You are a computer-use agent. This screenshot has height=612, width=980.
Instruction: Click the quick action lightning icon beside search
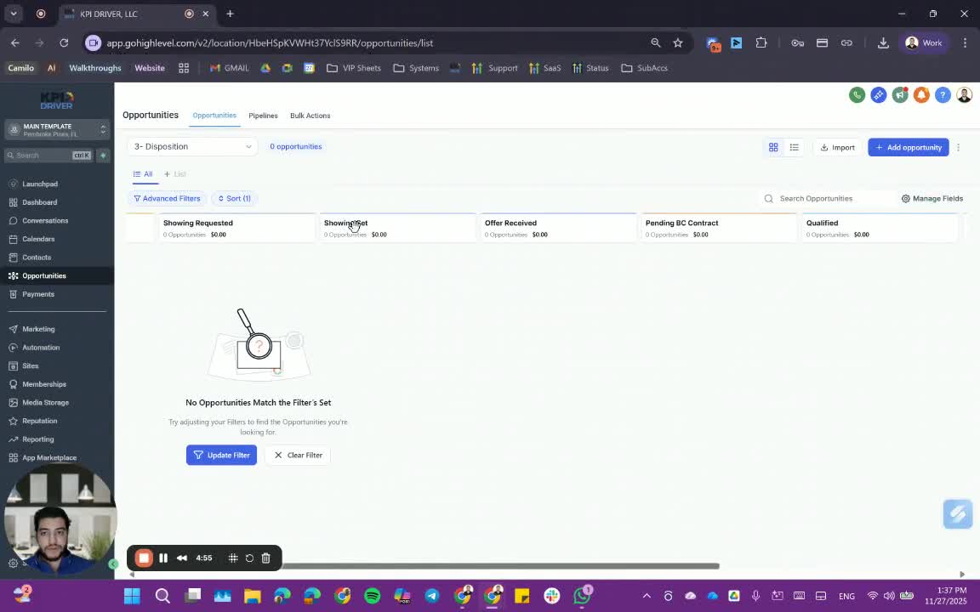pyautogui.click(x=103, y=155)
